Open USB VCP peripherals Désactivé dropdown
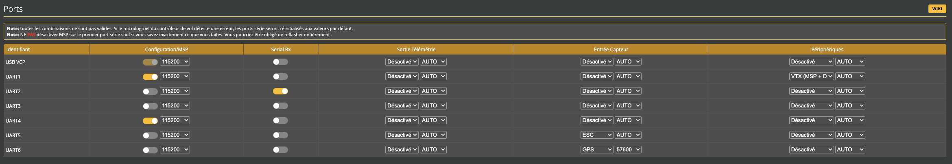The height and width of the screenshot is (164, 952). point(811,61)
